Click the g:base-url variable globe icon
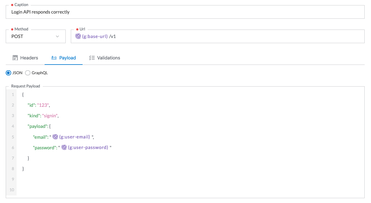 [x=78, y=36]
